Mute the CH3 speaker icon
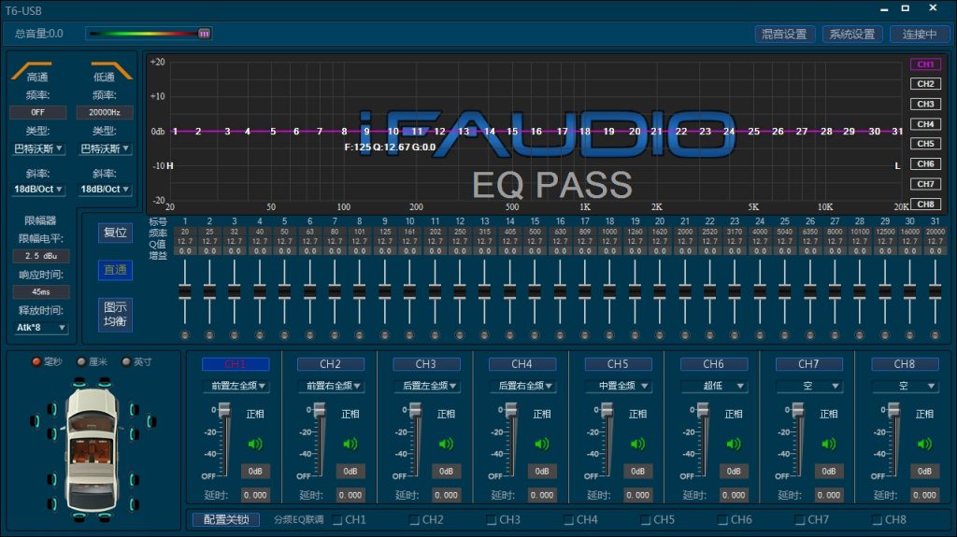Image resolution: width=957 pixels, height=537 pixels. 446,444
